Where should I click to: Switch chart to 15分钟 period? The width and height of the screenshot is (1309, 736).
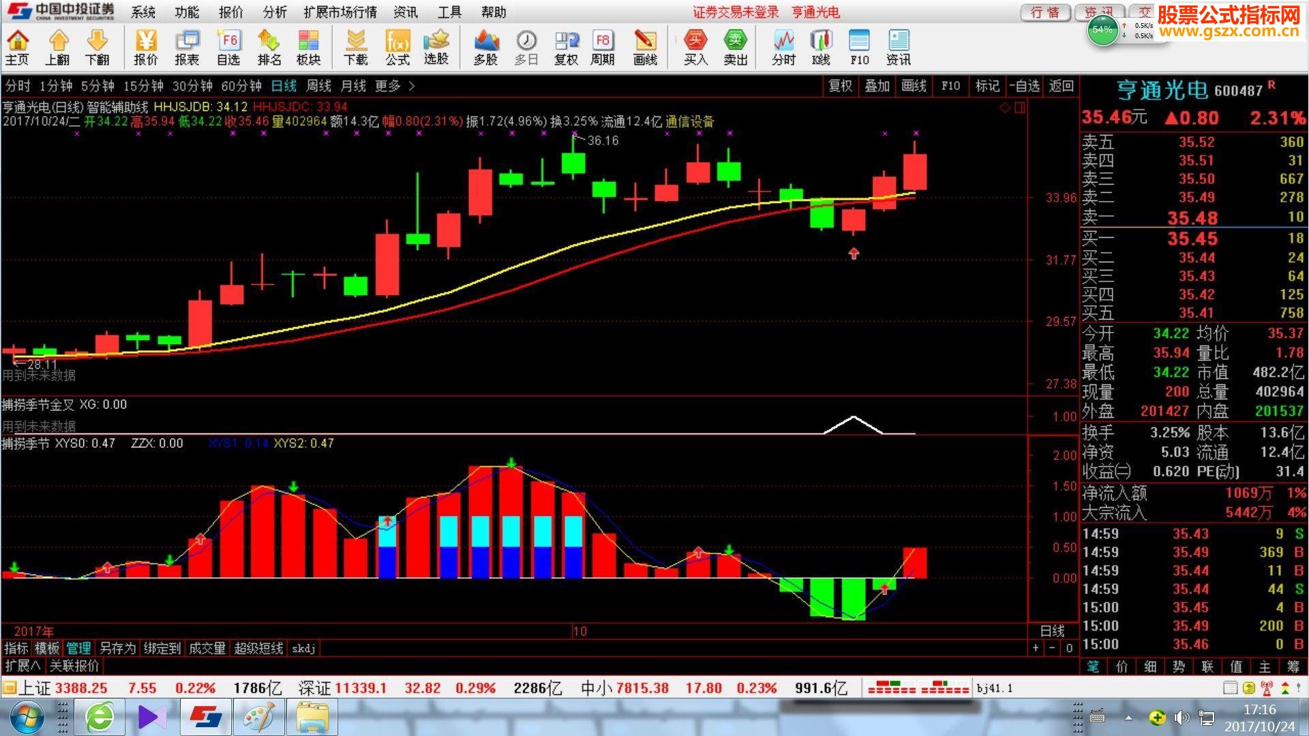coord(143,86)
